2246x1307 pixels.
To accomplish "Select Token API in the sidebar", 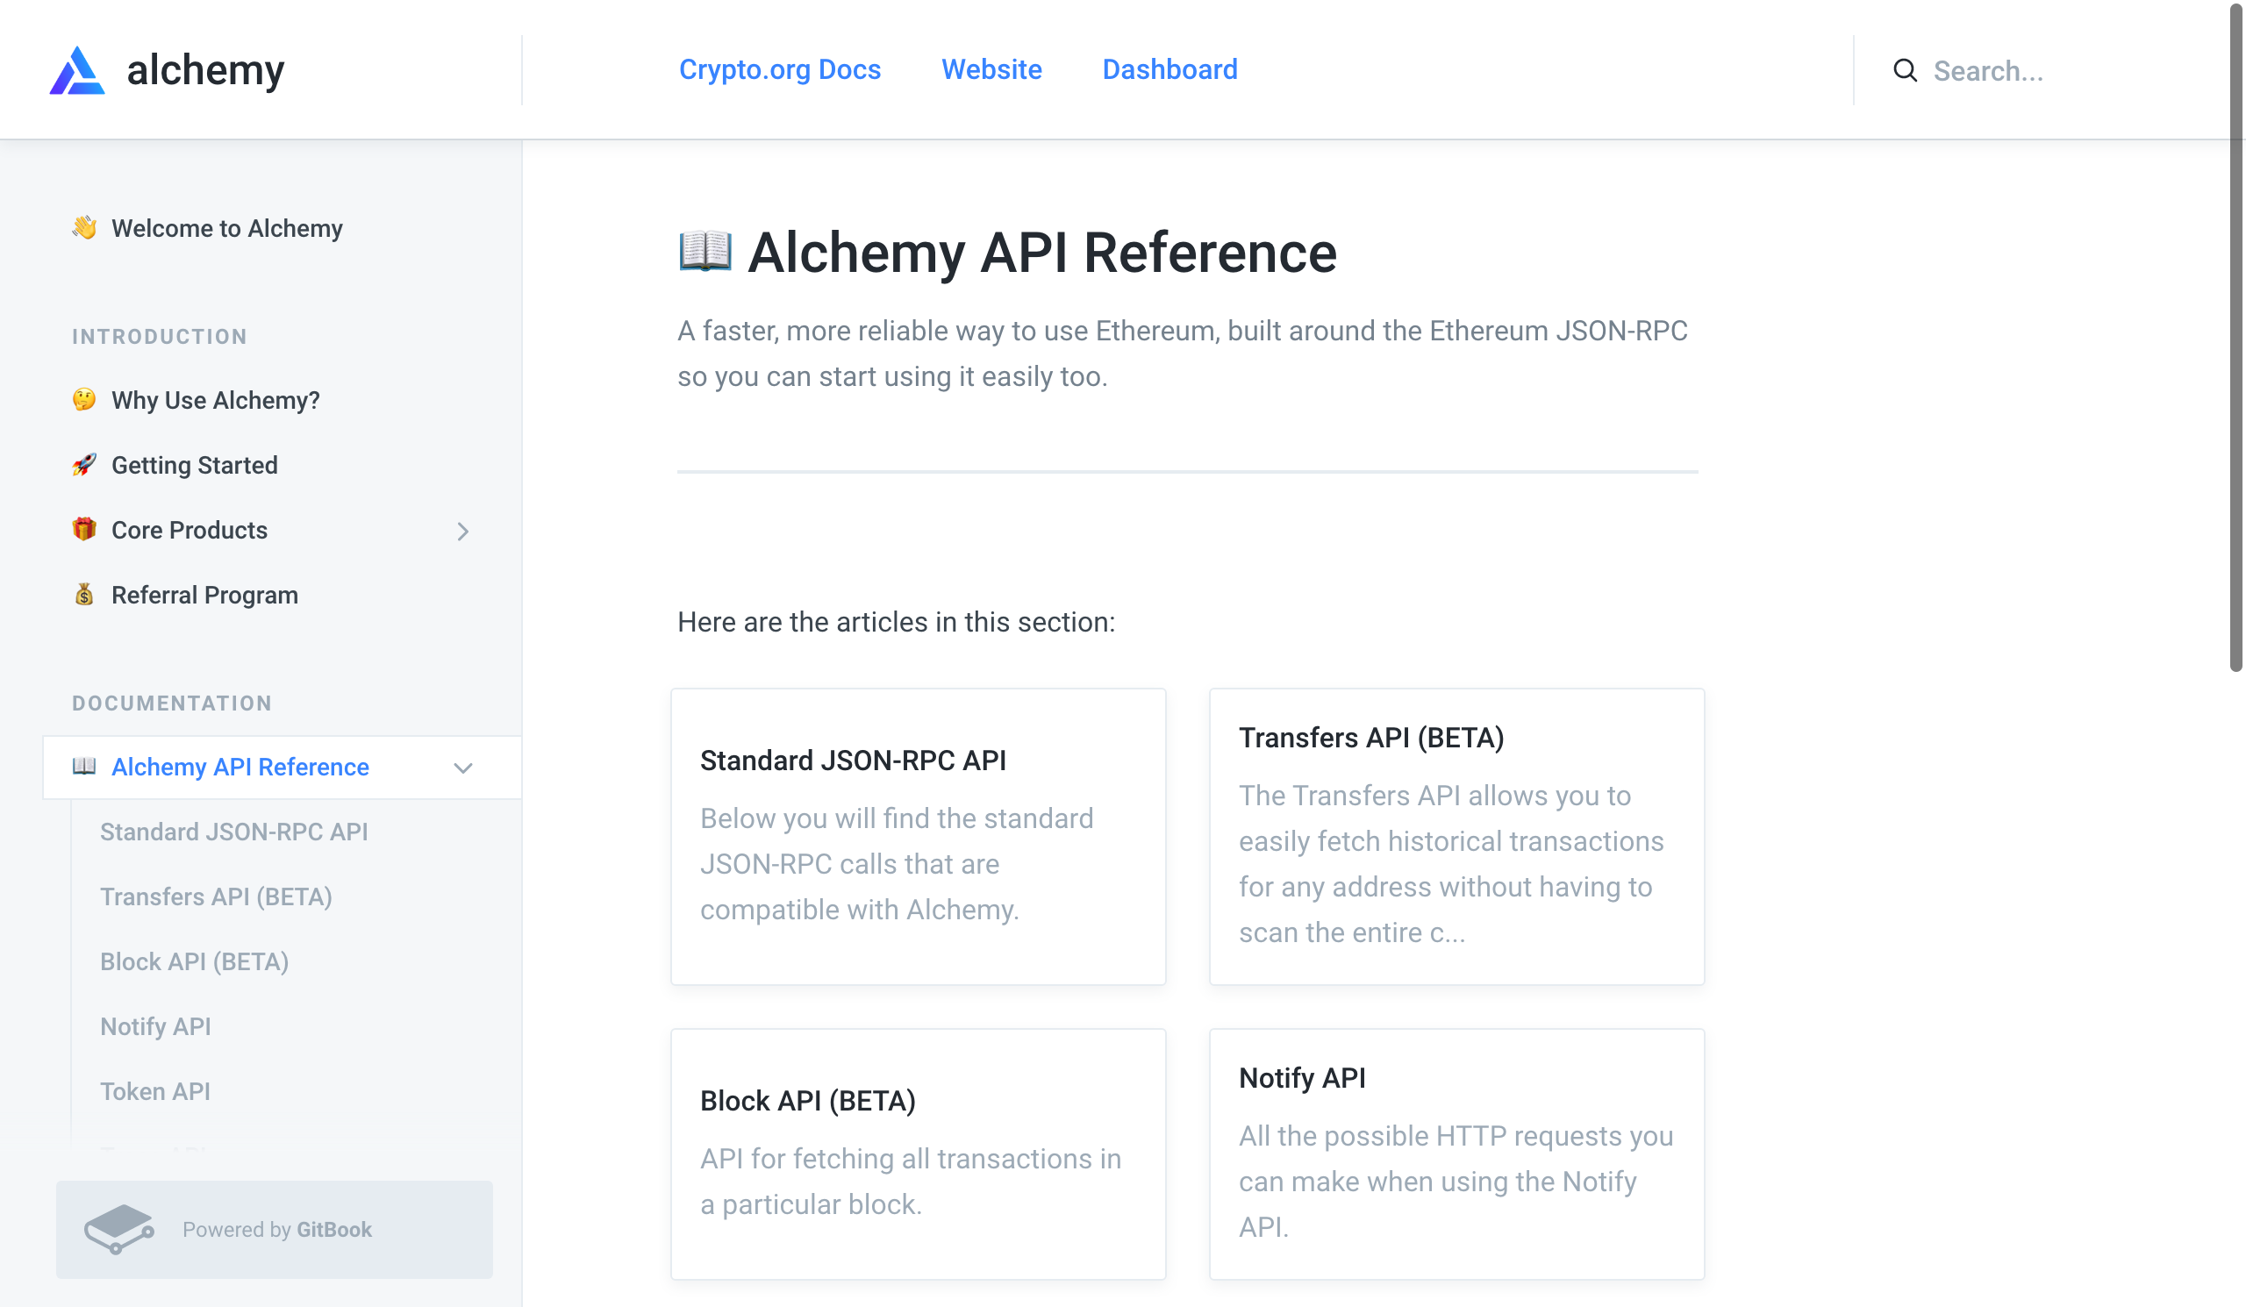I will [156, 1090].
